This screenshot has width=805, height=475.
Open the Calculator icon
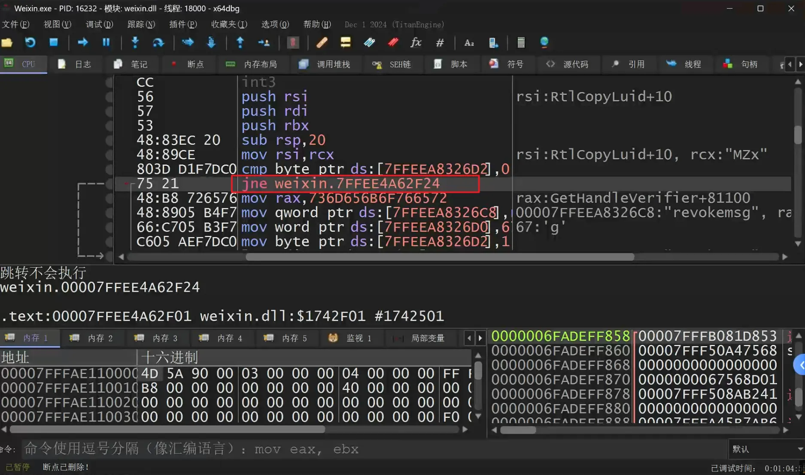[x=521, y=42]
